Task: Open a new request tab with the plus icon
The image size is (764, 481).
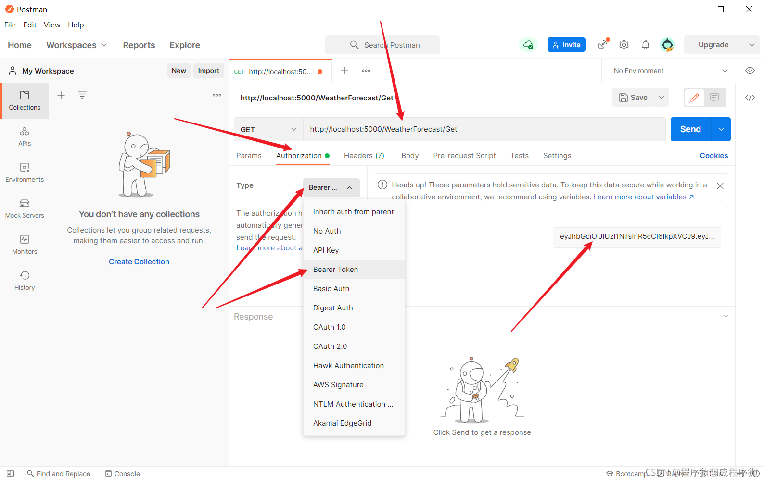Action: 344,71
